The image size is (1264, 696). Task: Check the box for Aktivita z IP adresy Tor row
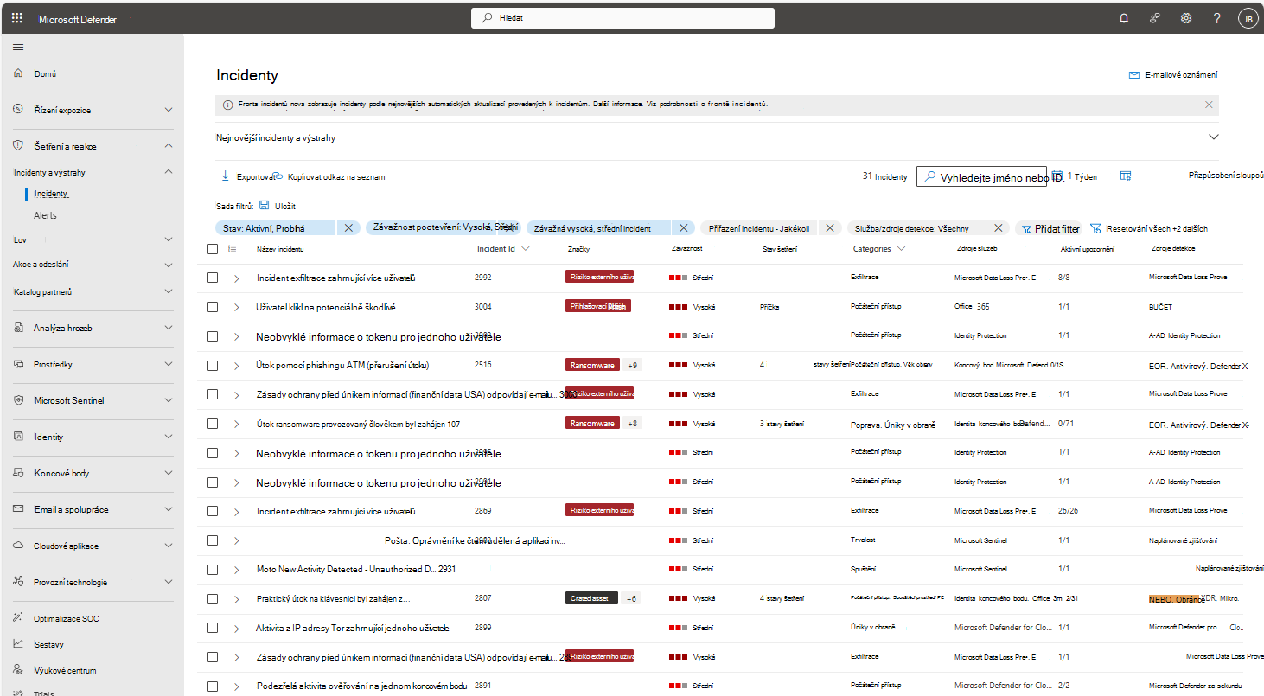pyautogui.click(x=213, y=628)
